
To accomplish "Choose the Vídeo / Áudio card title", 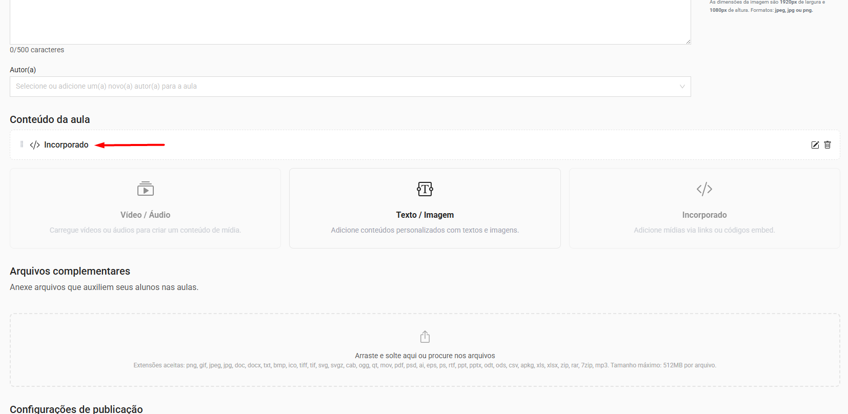I will (145, 215).
